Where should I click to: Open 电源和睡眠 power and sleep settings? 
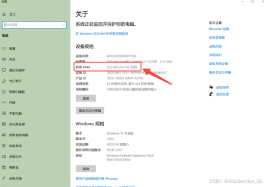pyautogui.click(x=17, y=92)
